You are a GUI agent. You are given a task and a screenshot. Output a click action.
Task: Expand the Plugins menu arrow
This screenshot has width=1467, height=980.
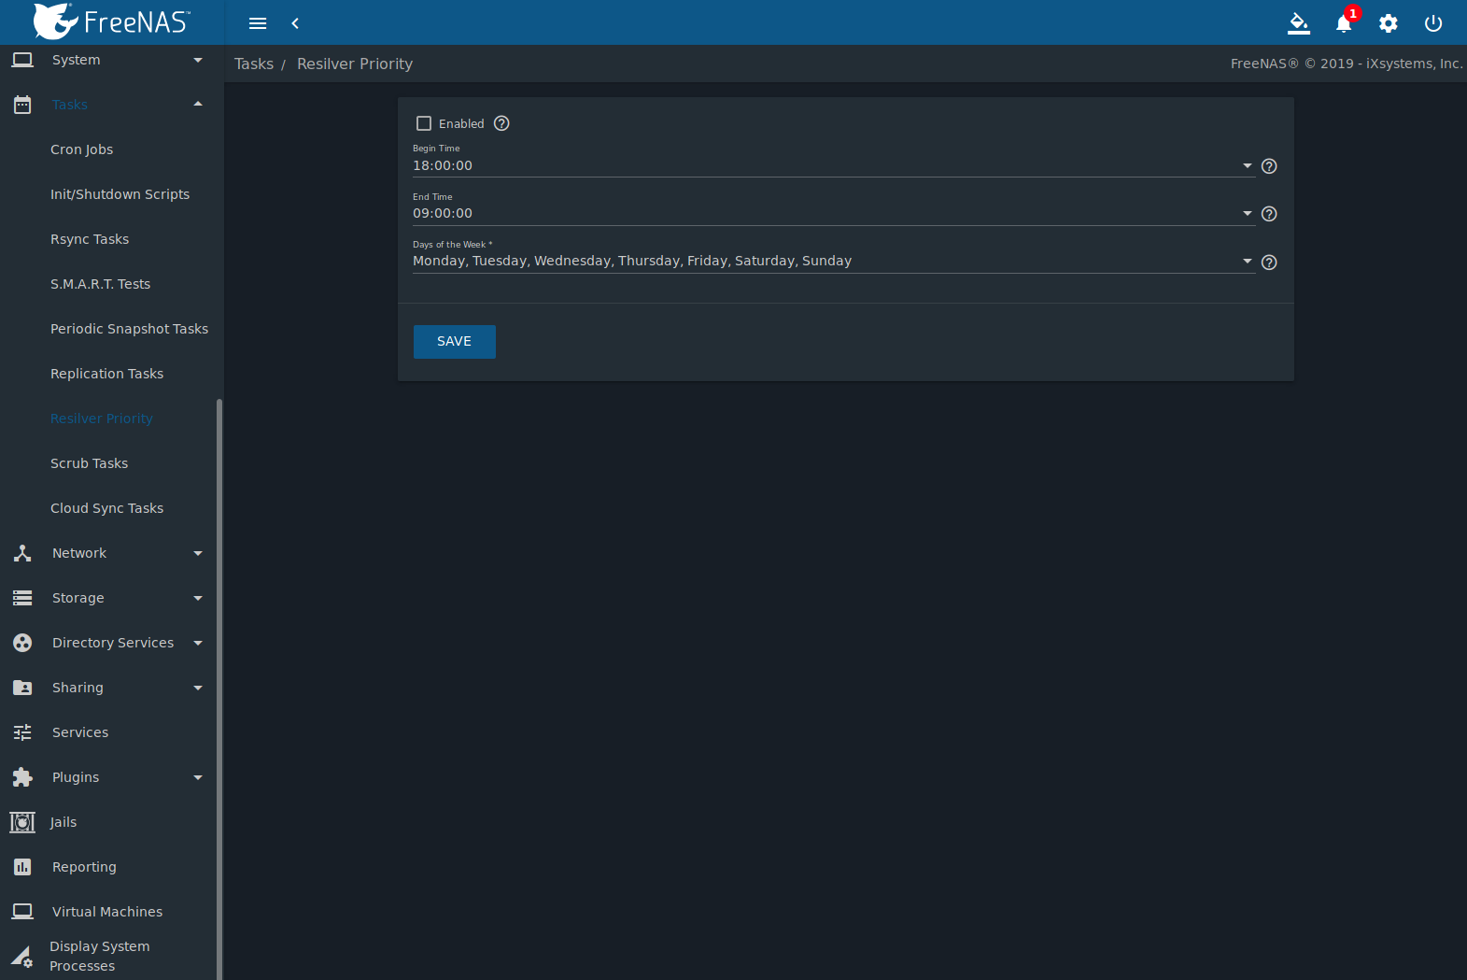[x=198, y=777]
